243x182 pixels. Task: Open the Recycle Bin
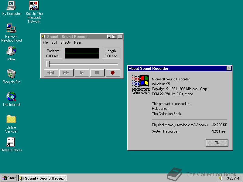click(x=11, y=74)
